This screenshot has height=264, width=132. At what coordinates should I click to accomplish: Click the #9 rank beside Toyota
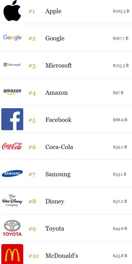coord(32,229)
